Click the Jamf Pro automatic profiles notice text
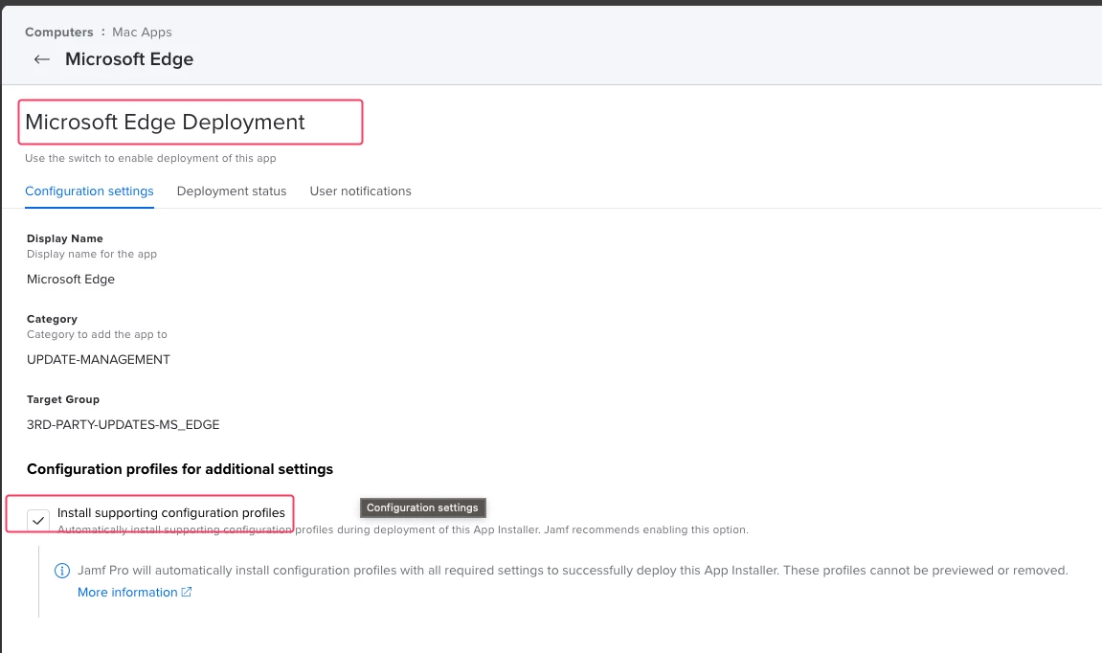 coord(573,571)
